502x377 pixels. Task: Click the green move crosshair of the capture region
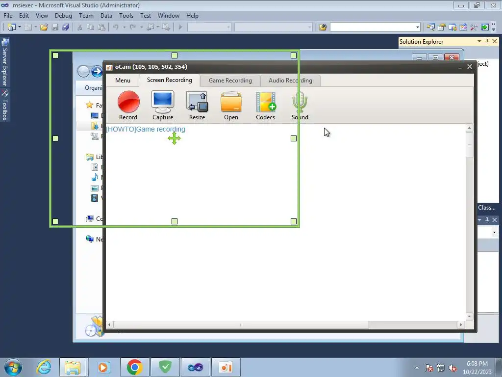[174, 138]
